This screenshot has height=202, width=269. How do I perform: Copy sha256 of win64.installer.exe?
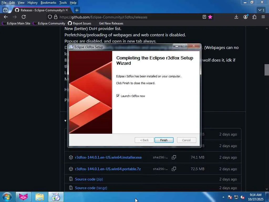pos(174,157)
